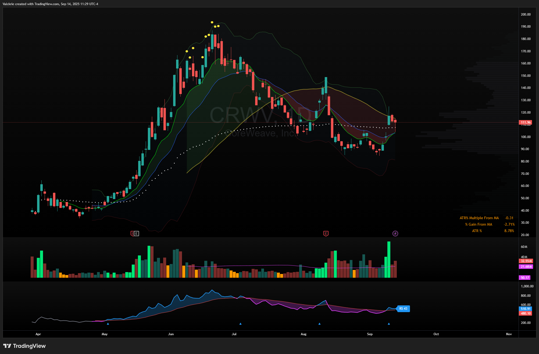
Task: Click the 32.55M volume value label
Action: pyautogui.click(x=526, y=261)
